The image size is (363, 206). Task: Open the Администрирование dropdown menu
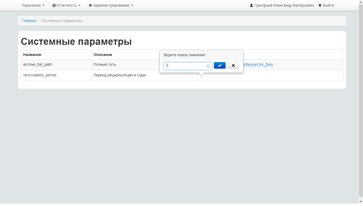tap(111, 5)
